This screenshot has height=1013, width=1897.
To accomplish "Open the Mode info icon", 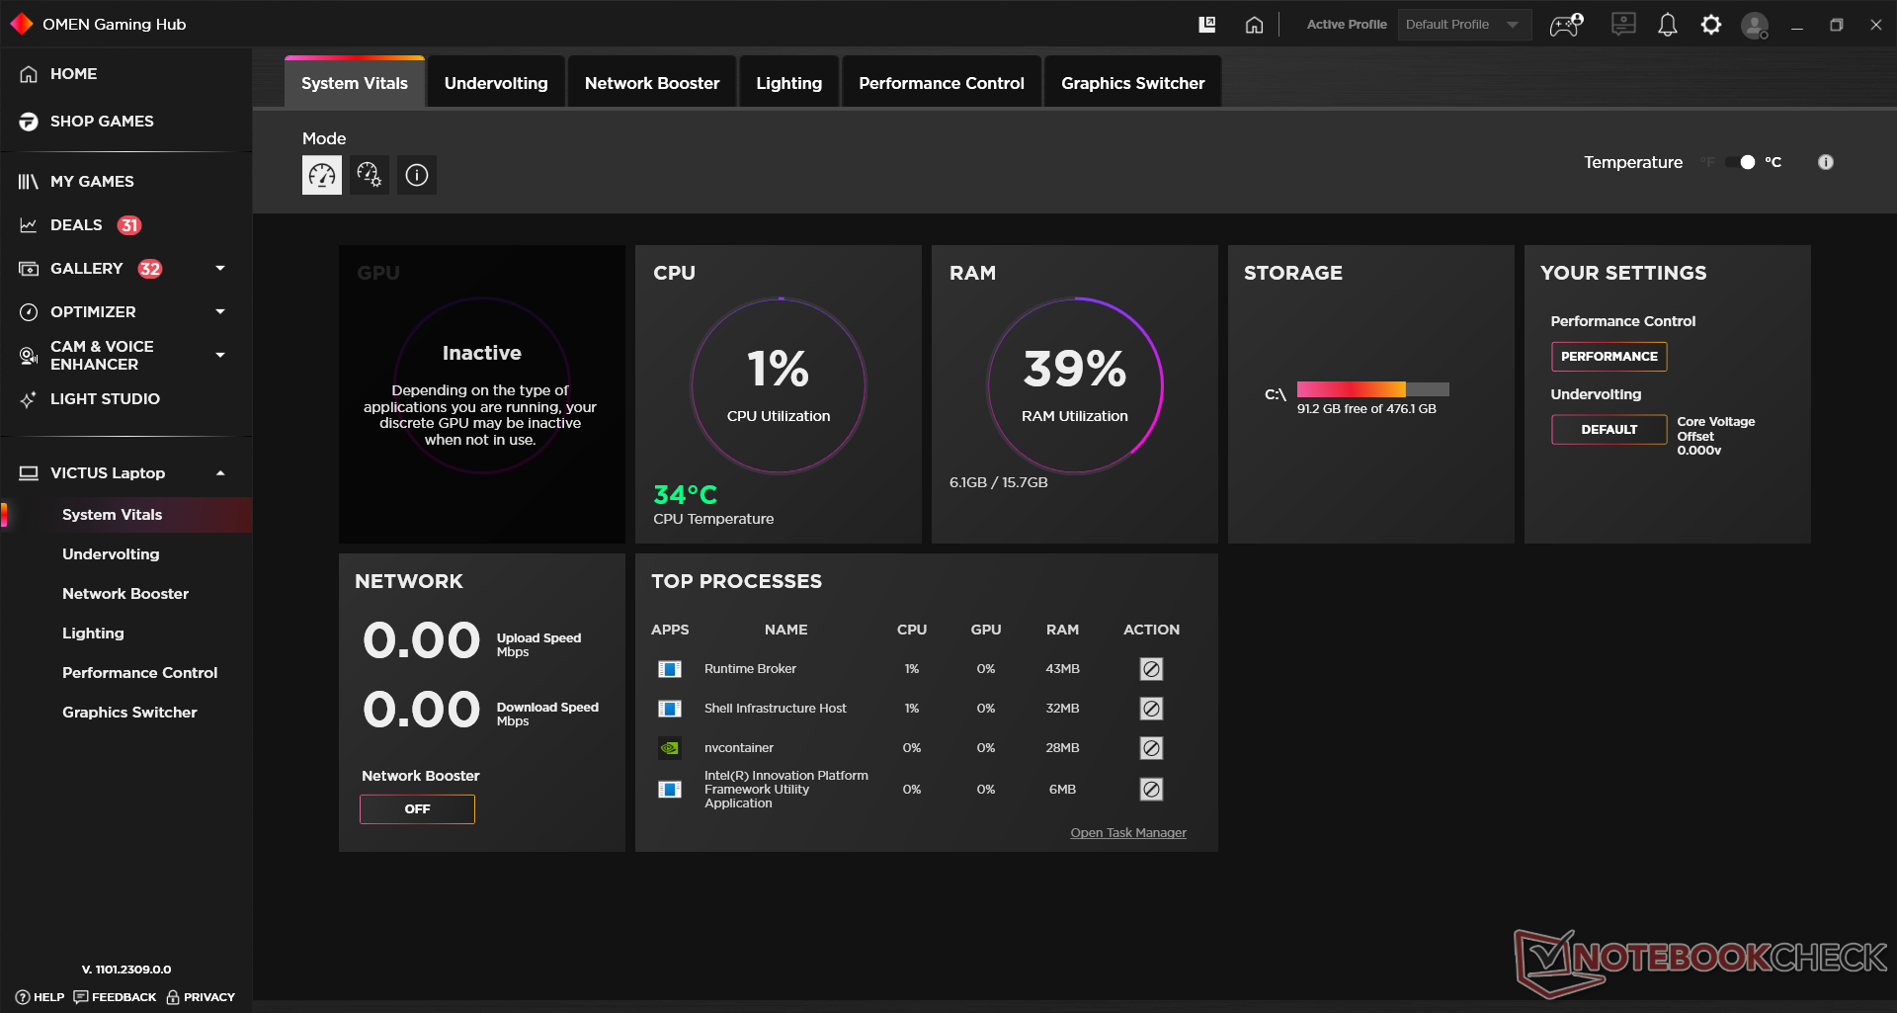I will [x=417, y=175].
